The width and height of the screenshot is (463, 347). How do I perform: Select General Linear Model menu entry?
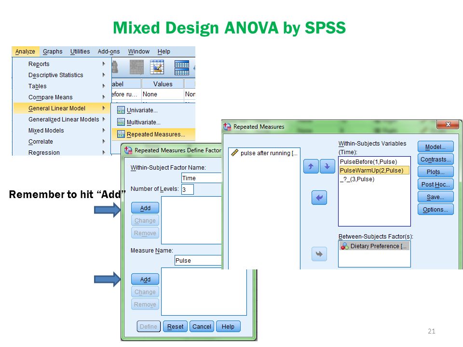tap(61, 108)
